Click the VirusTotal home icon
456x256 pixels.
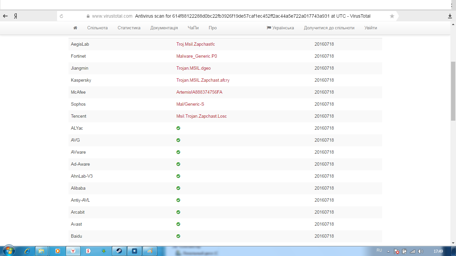pos(75,28)
